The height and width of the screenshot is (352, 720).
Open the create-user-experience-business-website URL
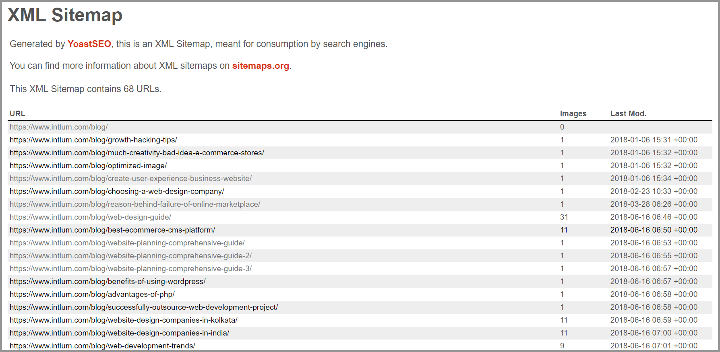pyautogui.click(x=130, y=179)
